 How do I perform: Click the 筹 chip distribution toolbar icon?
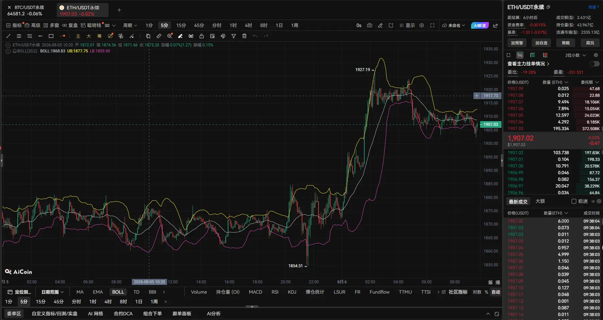pos(99,36)
